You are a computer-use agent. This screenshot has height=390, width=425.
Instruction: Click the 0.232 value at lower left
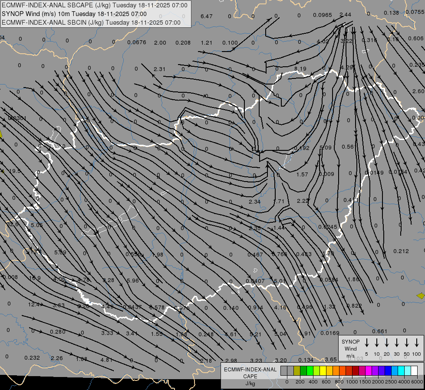[x=32, y=358]
